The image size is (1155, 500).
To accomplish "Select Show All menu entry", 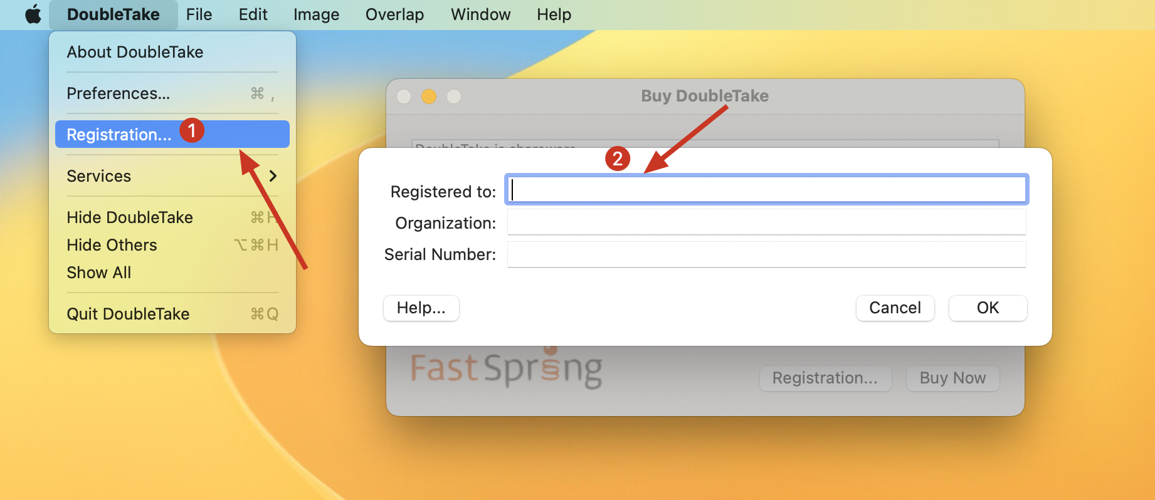I will 98,273.
